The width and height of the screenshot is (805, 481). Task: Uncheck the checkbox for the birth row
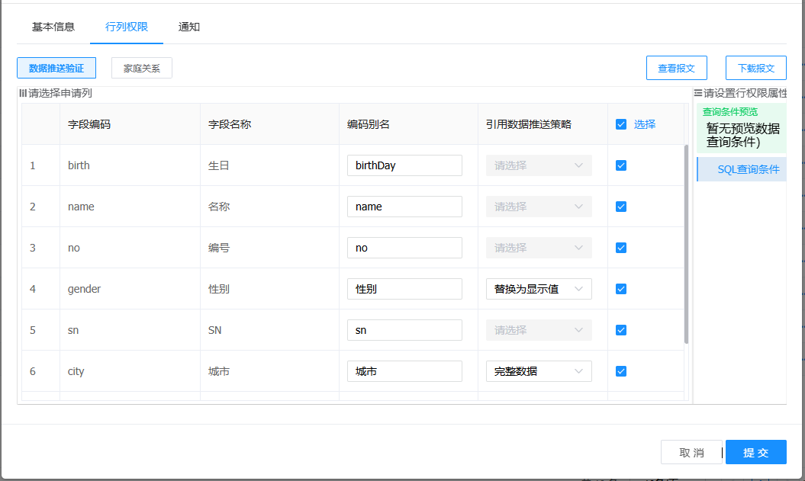coord(621,165)
